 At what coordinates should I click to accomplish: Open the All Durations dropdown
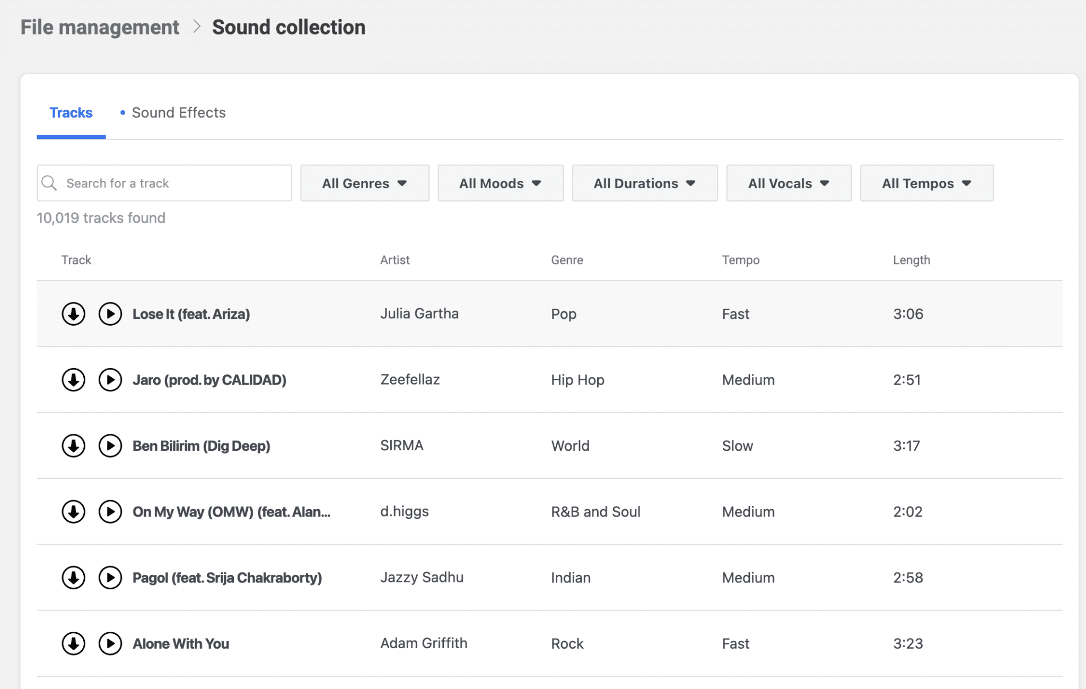coord(644,183)
